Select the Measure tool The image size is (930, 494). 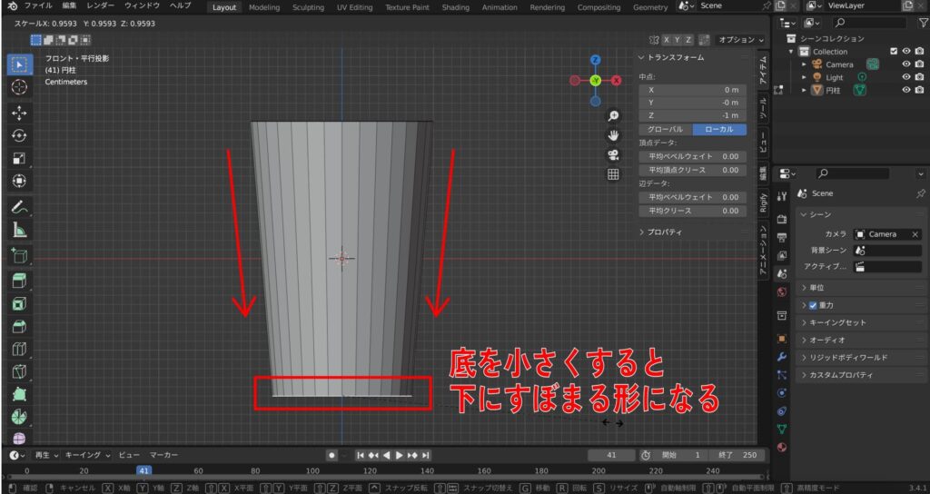(x=19, y=231)
